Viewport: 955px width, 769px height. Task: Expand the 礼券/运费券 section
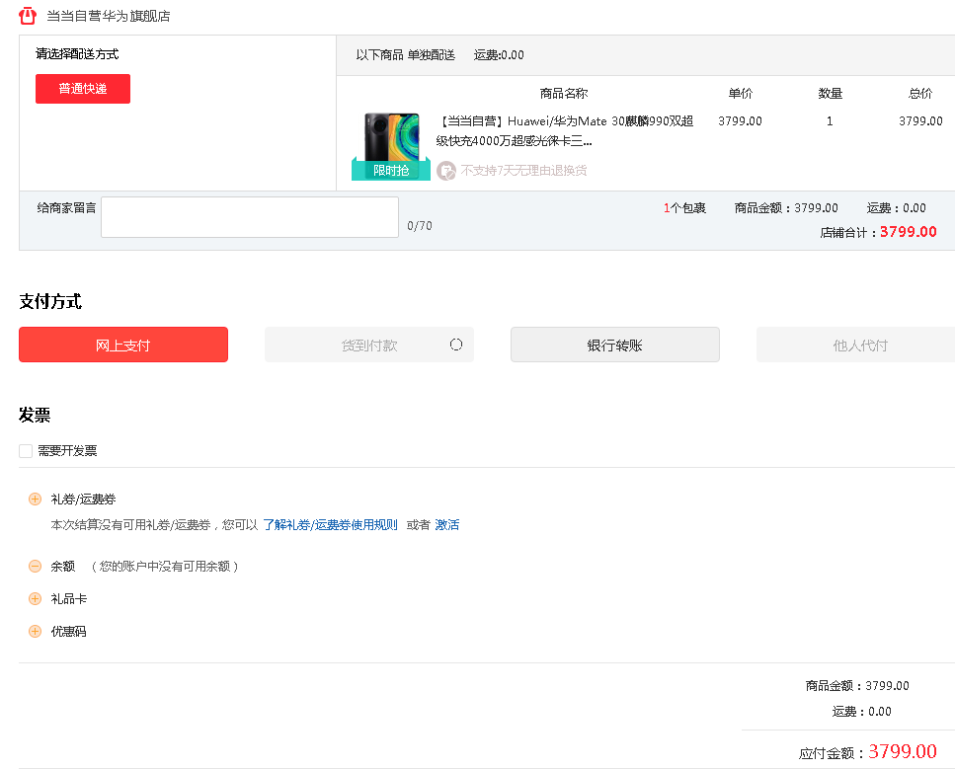coord(36,500)
